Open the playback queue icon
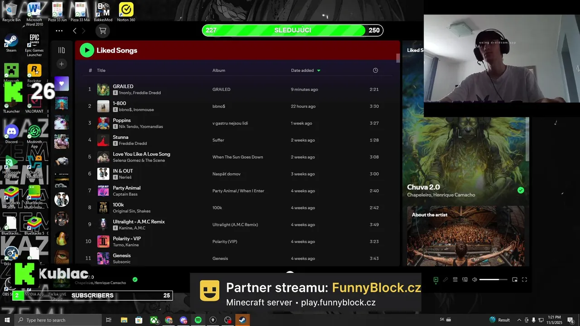The height and width of the screenshot is (326, 580). (x=455, y=280)
